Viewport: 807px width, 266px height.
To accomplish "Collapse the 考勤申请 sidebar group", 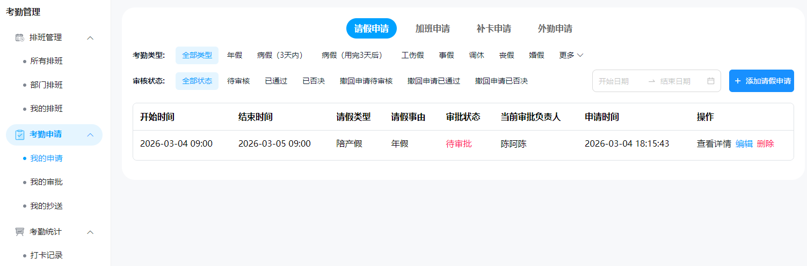I will [x=90, y=134].
